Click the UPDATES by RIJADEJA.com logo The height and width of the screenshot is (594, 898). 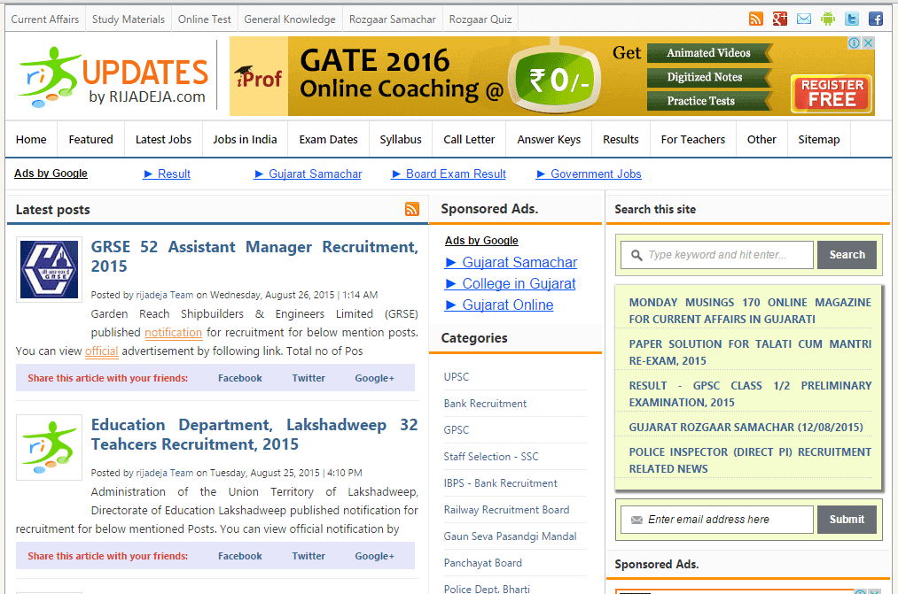click(x=110, y=75)
